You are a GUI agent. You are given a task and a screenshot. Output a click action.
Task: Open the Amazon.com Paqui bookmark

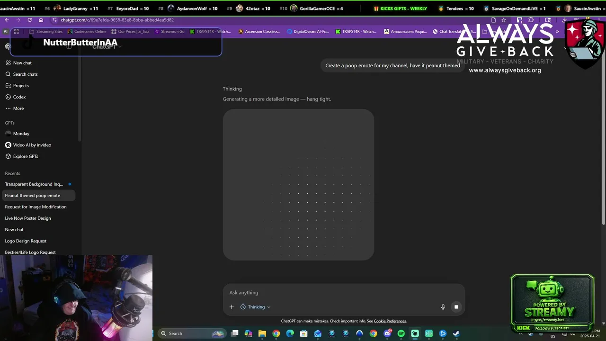click(x=405, y=32)
